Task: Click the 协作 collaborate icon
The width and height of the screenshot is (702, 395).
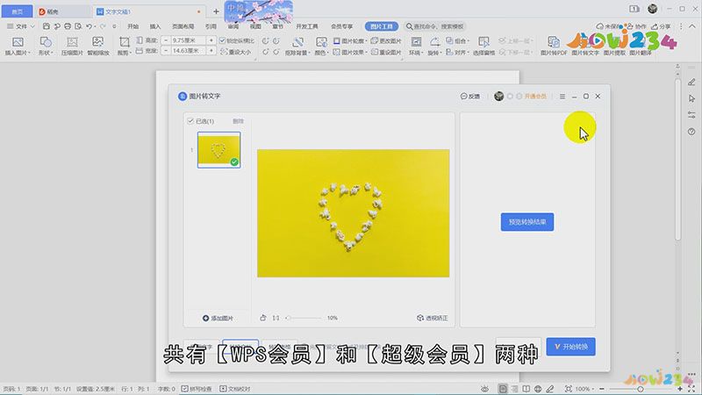Action: 630,26
